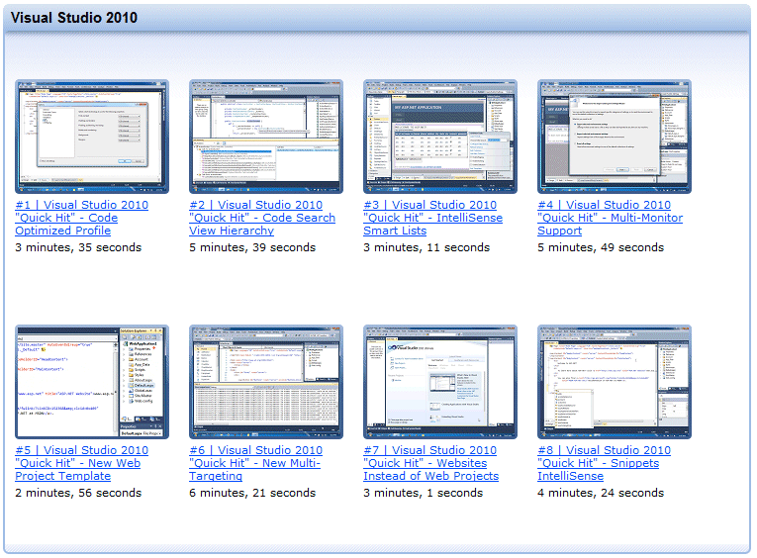
Task: Open thumbnail for video #7 Websites Instead of Web Projects
Action: [440, 382]
